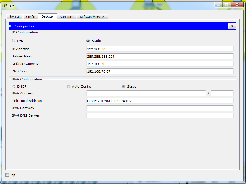Select the Subnet Mask field

click(160, 56)
